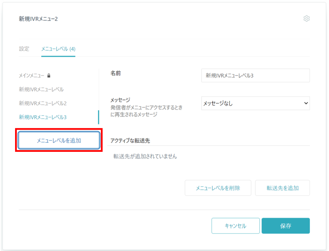329x251 pixels.
Task: Open the gear settings icon
Action: pos(306,19)
